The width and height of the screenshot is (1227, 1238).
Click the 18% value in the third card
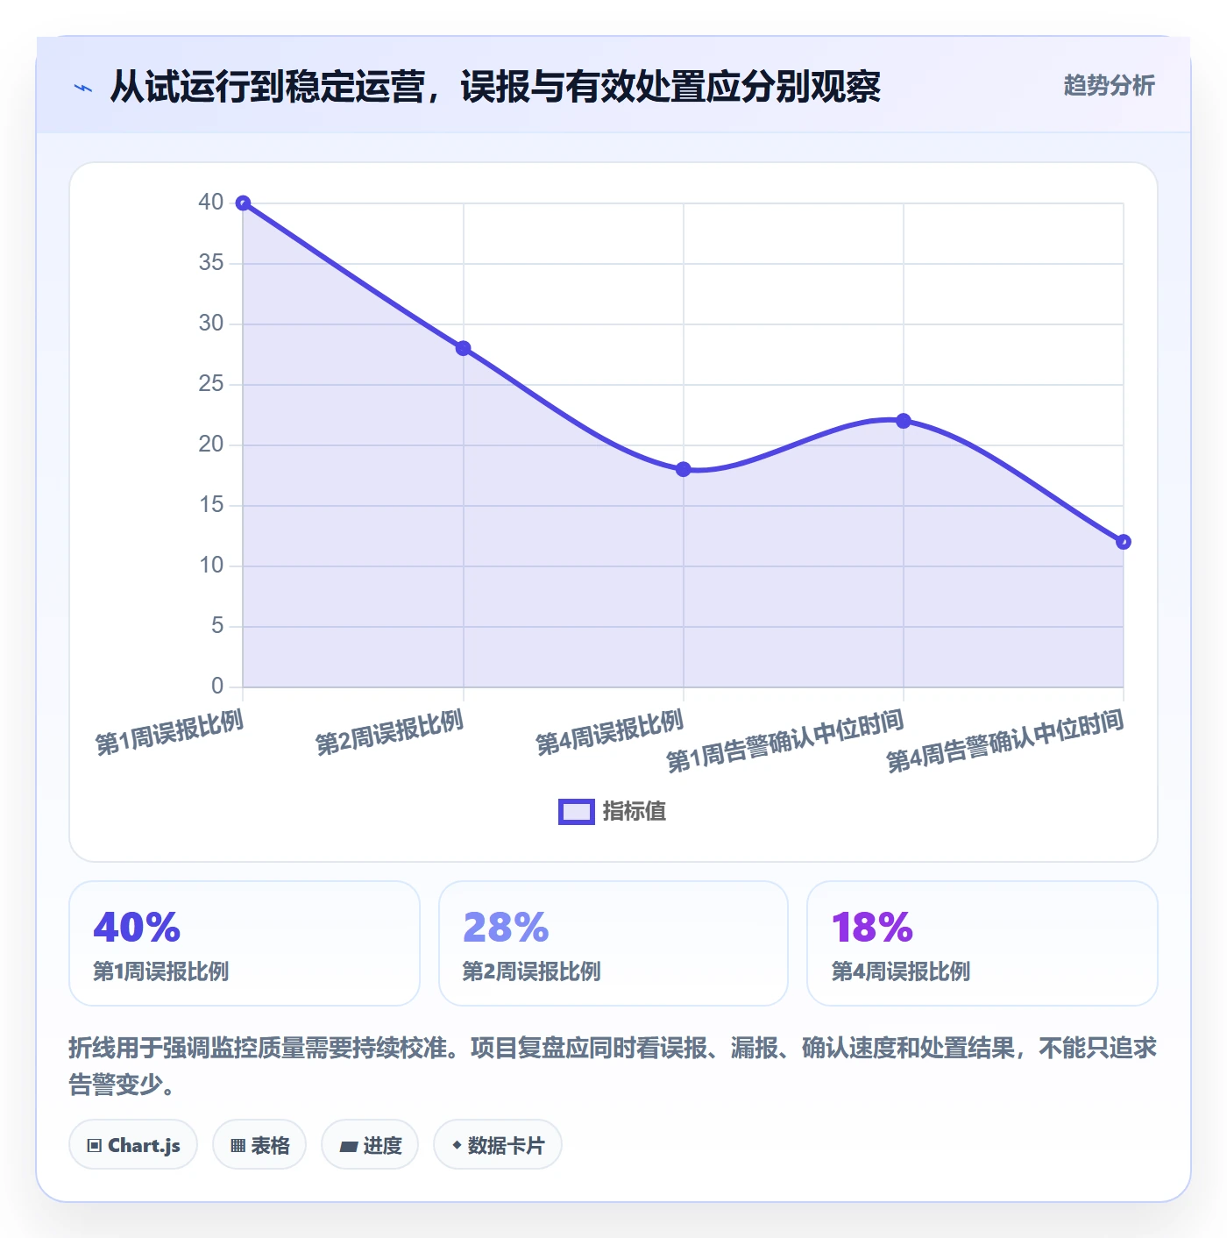tap(872, 928)
